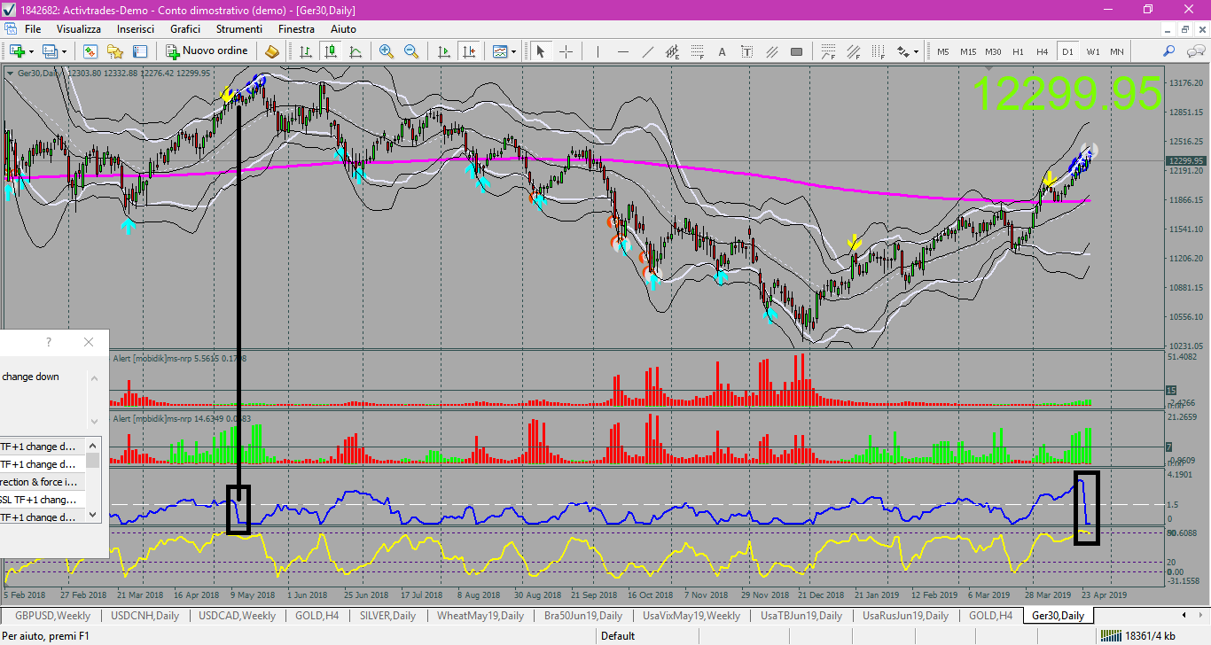Select the vertical line drawing tool
The width and height of the screenshot is (1211, 645).
tap(598, 51)
